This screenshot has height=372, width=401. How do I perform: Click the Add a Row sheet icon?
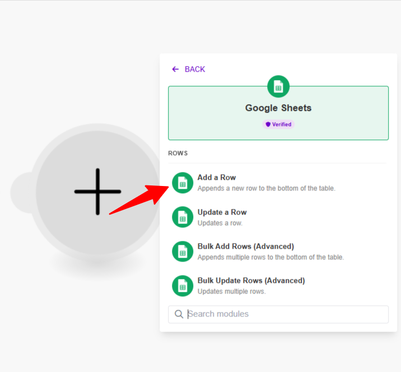(183, 183)
